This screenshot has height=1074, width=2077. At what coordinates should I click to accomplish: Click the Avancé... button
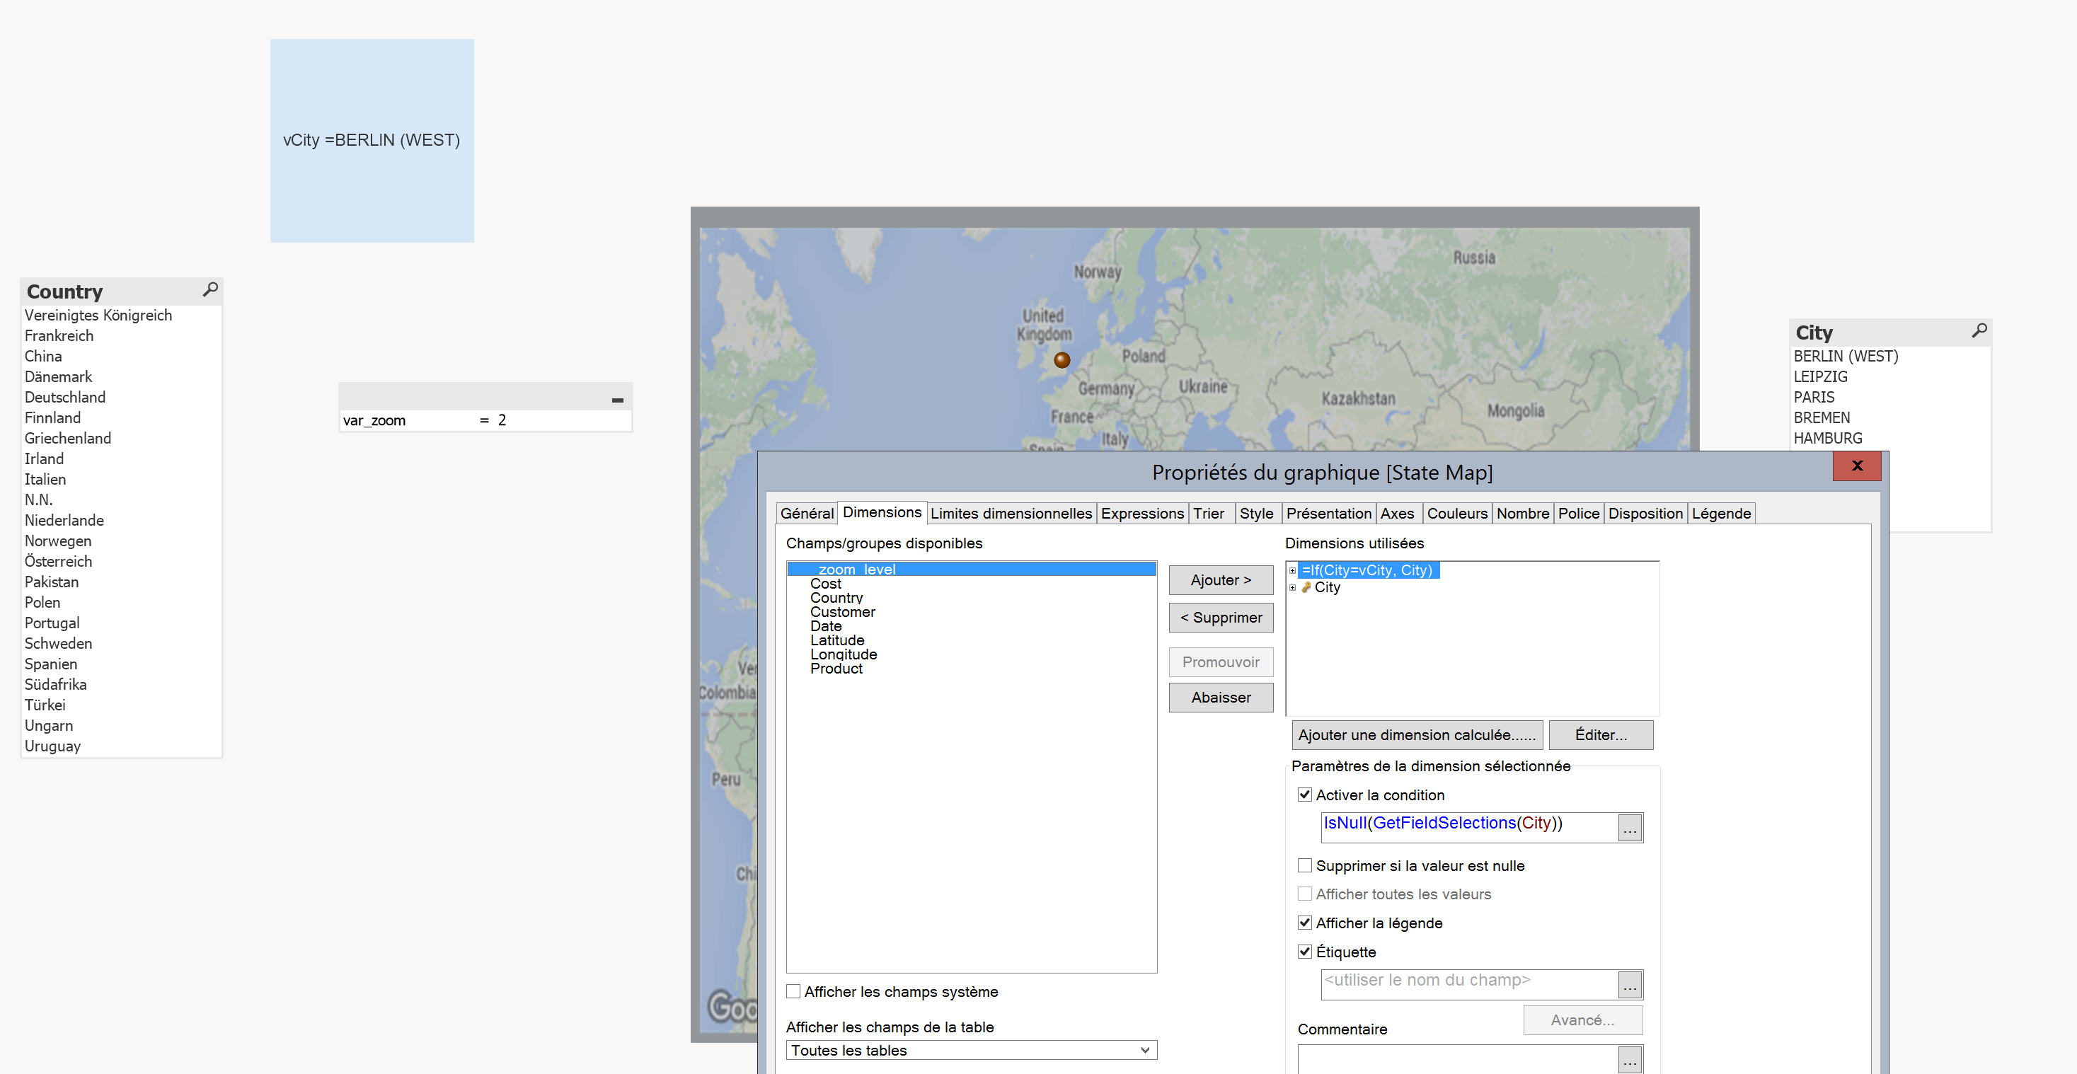(x=1582, y=1020)
